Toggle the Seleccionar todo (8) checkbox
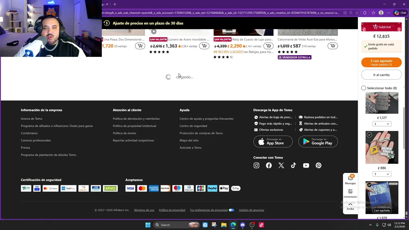The image size is (409, 230). pyautogui.click(x=364, y=88)
